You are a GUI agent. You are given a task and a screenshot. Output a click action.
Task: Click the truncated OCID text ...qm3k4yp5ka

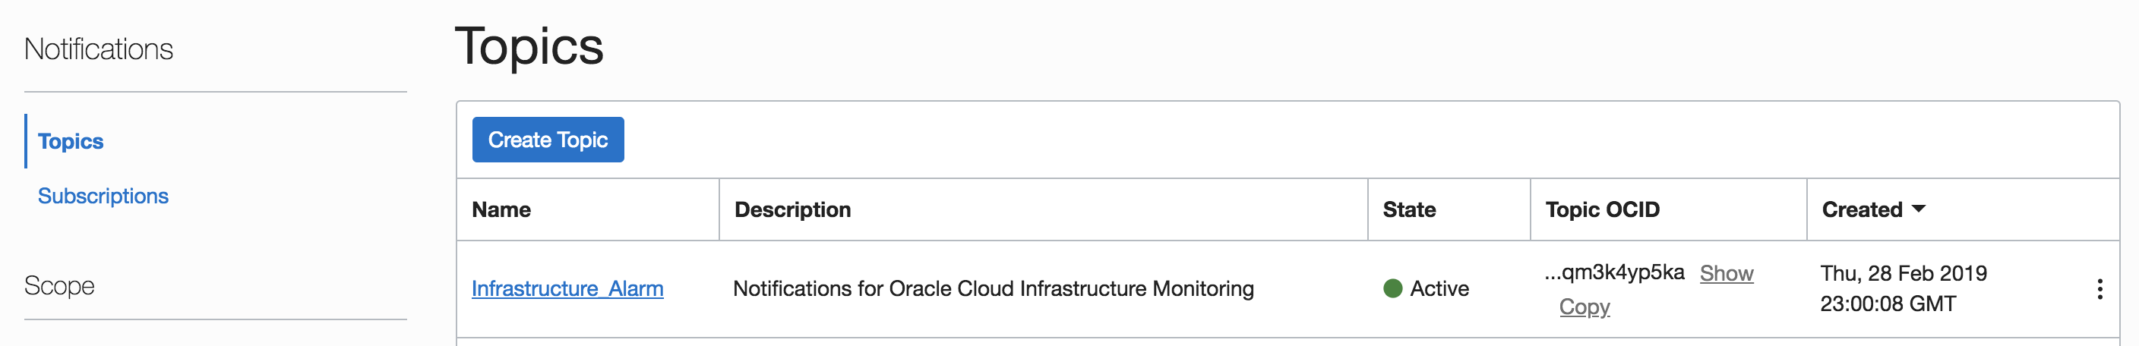1613,272
